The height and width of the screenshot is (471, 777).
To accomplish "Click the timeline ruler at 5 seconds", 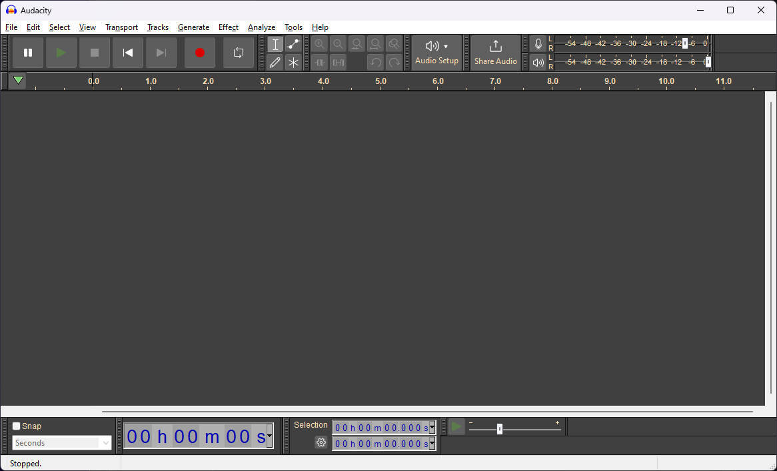I will (381, 85).
